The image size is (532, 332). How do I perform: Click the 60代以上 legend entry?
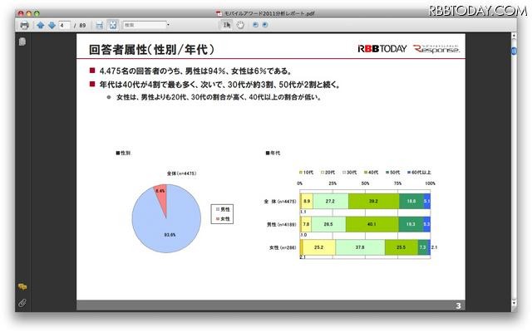tap(419, 173)
